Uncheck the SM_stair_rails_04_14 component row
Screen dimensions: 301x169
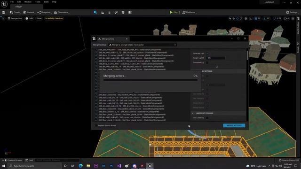(96, 98)
